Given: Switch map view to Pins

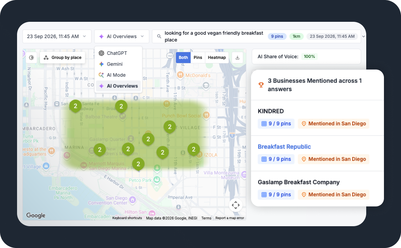Looking at the screenshot, I should tap(198, 58).
